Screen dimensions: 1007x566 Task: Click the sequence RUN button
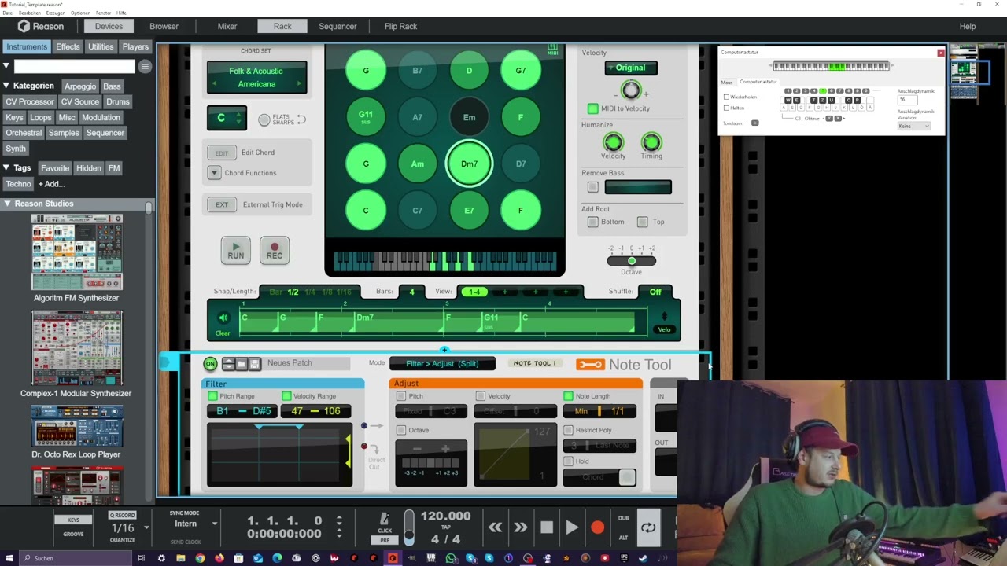235,250
